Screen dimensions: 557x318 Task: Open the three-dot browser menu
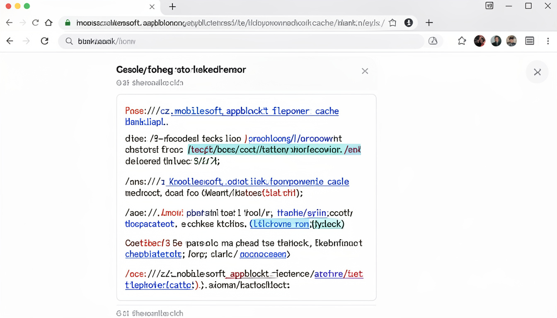pyautogui.click(x=548, y=41)
